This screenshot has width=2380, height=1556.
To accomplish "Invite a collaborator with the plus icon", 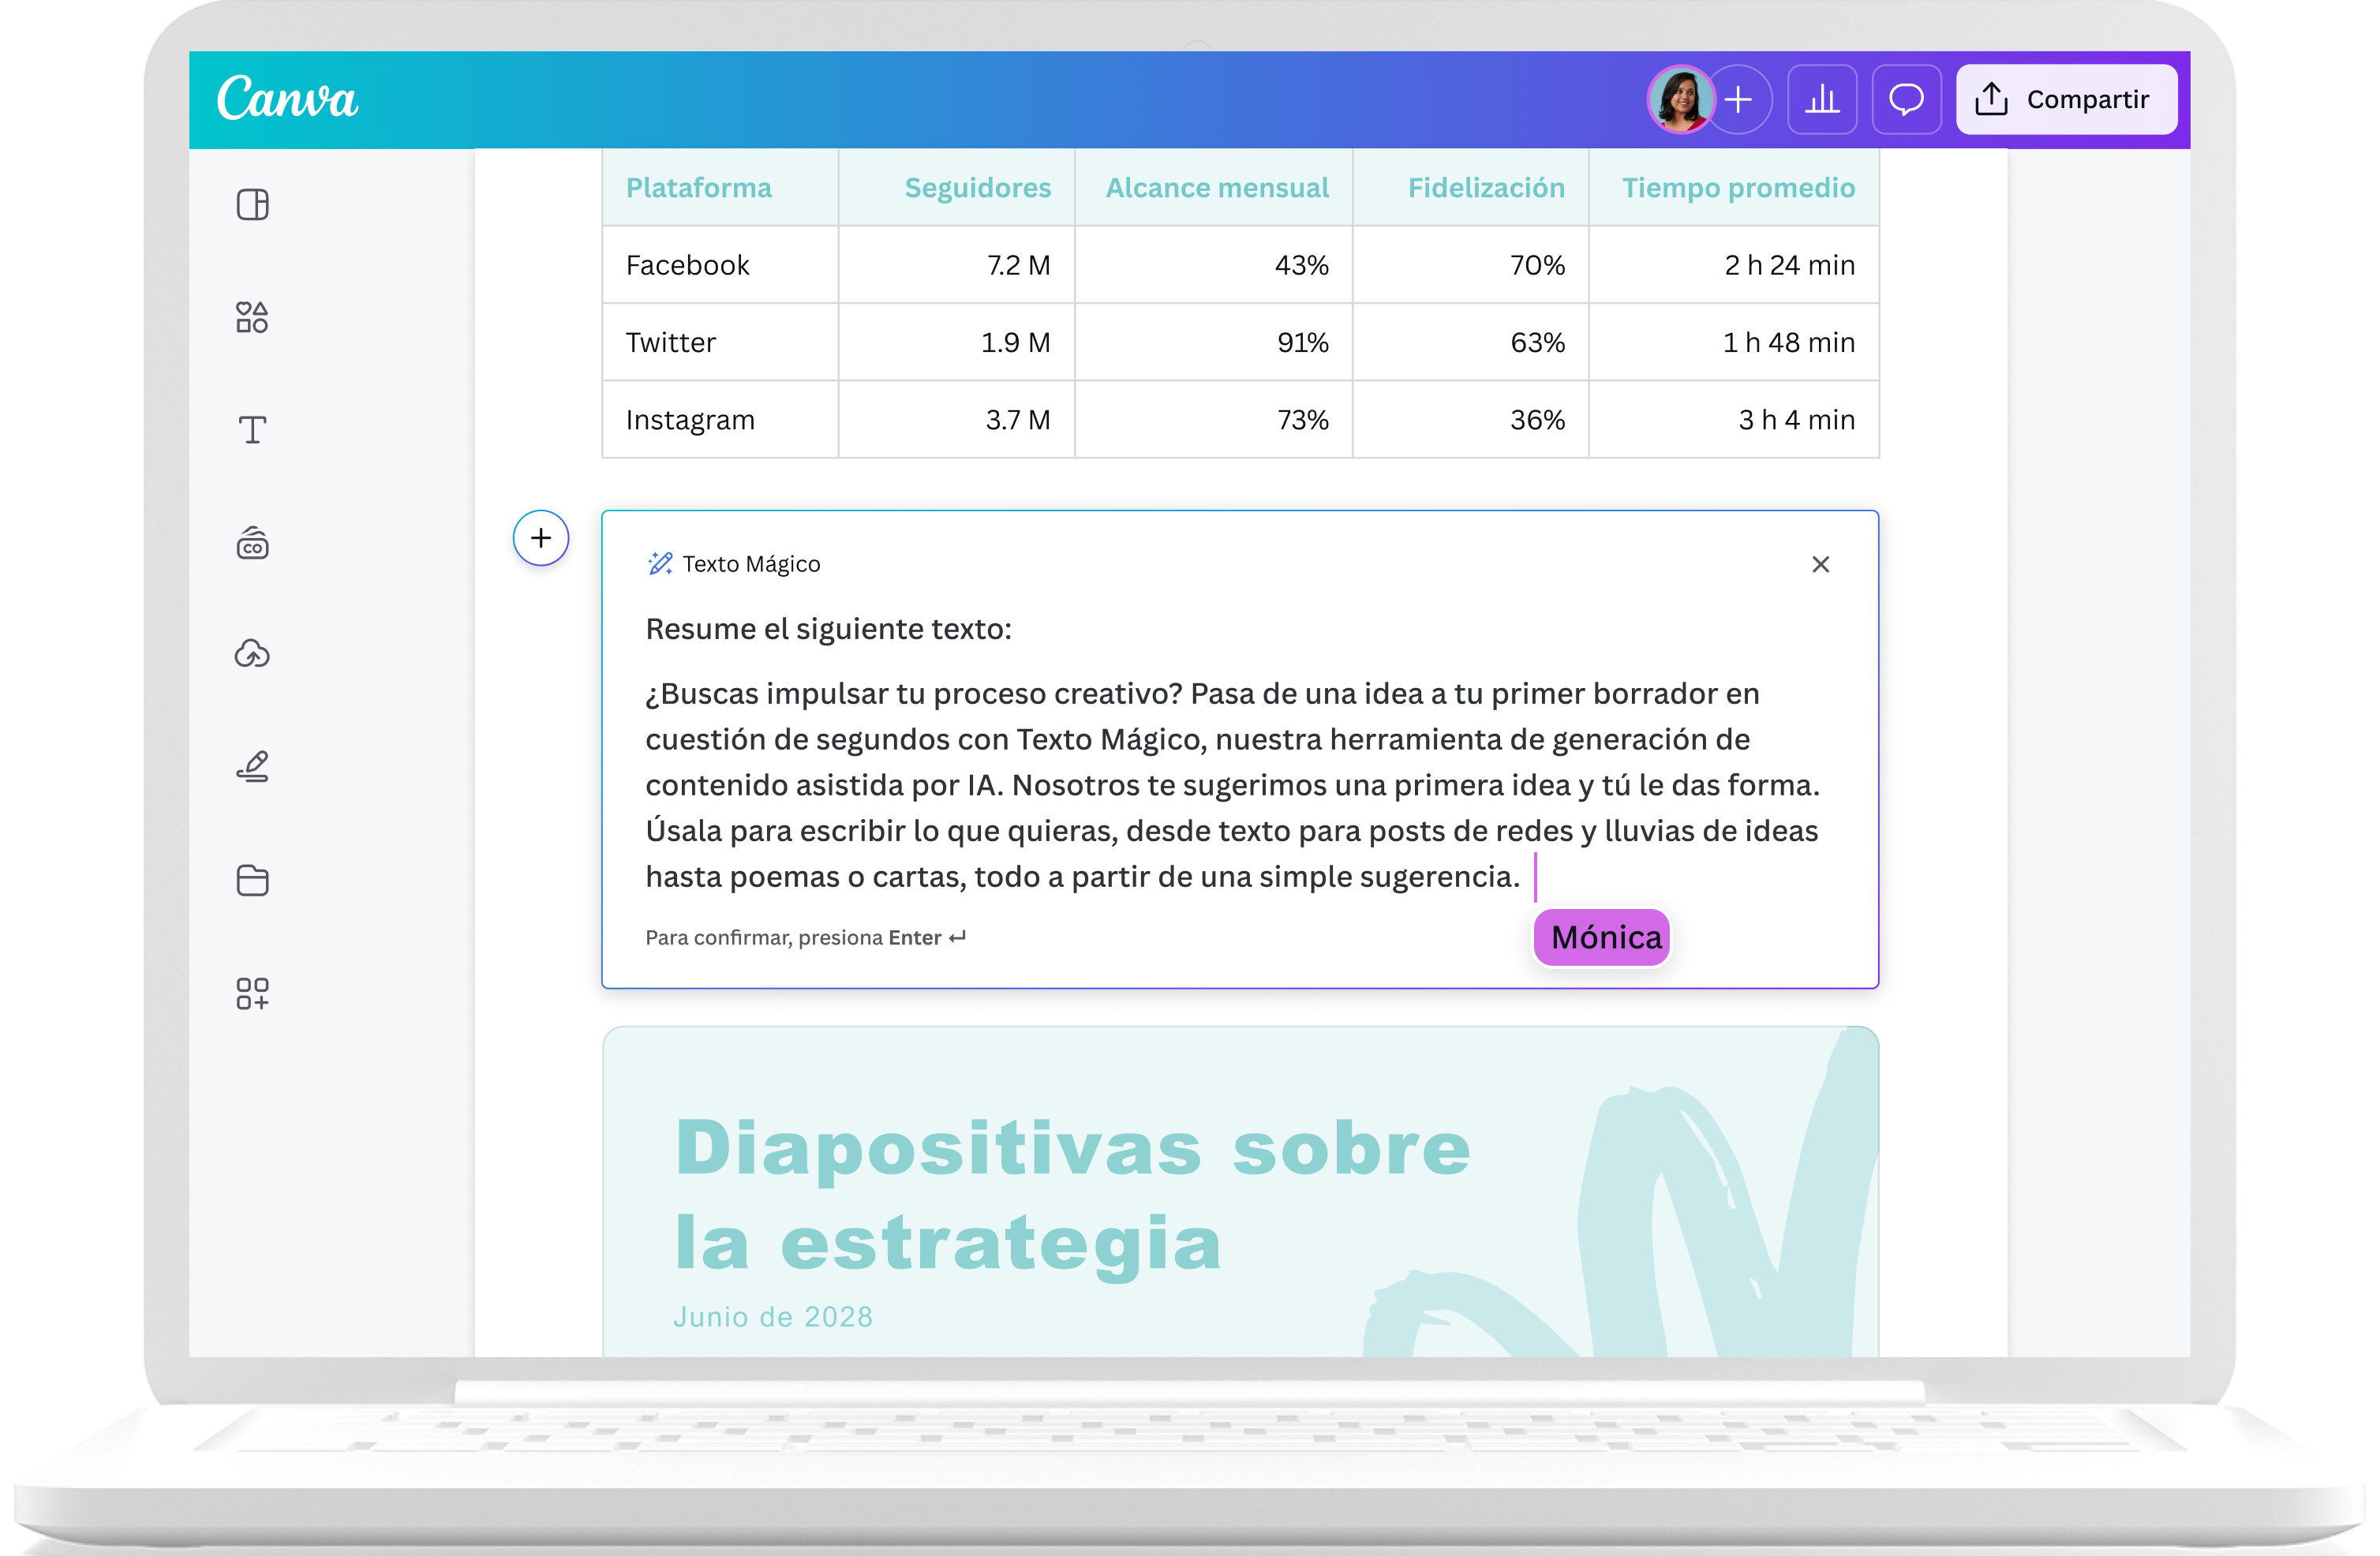I will point(1739,99).
